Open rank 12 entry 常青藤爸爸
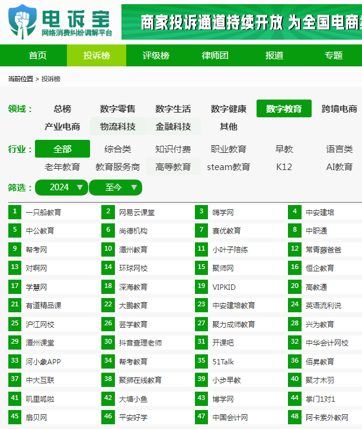The height and width of the screenshot is (429, 362). pyautogui.click(x=323, y=249)
